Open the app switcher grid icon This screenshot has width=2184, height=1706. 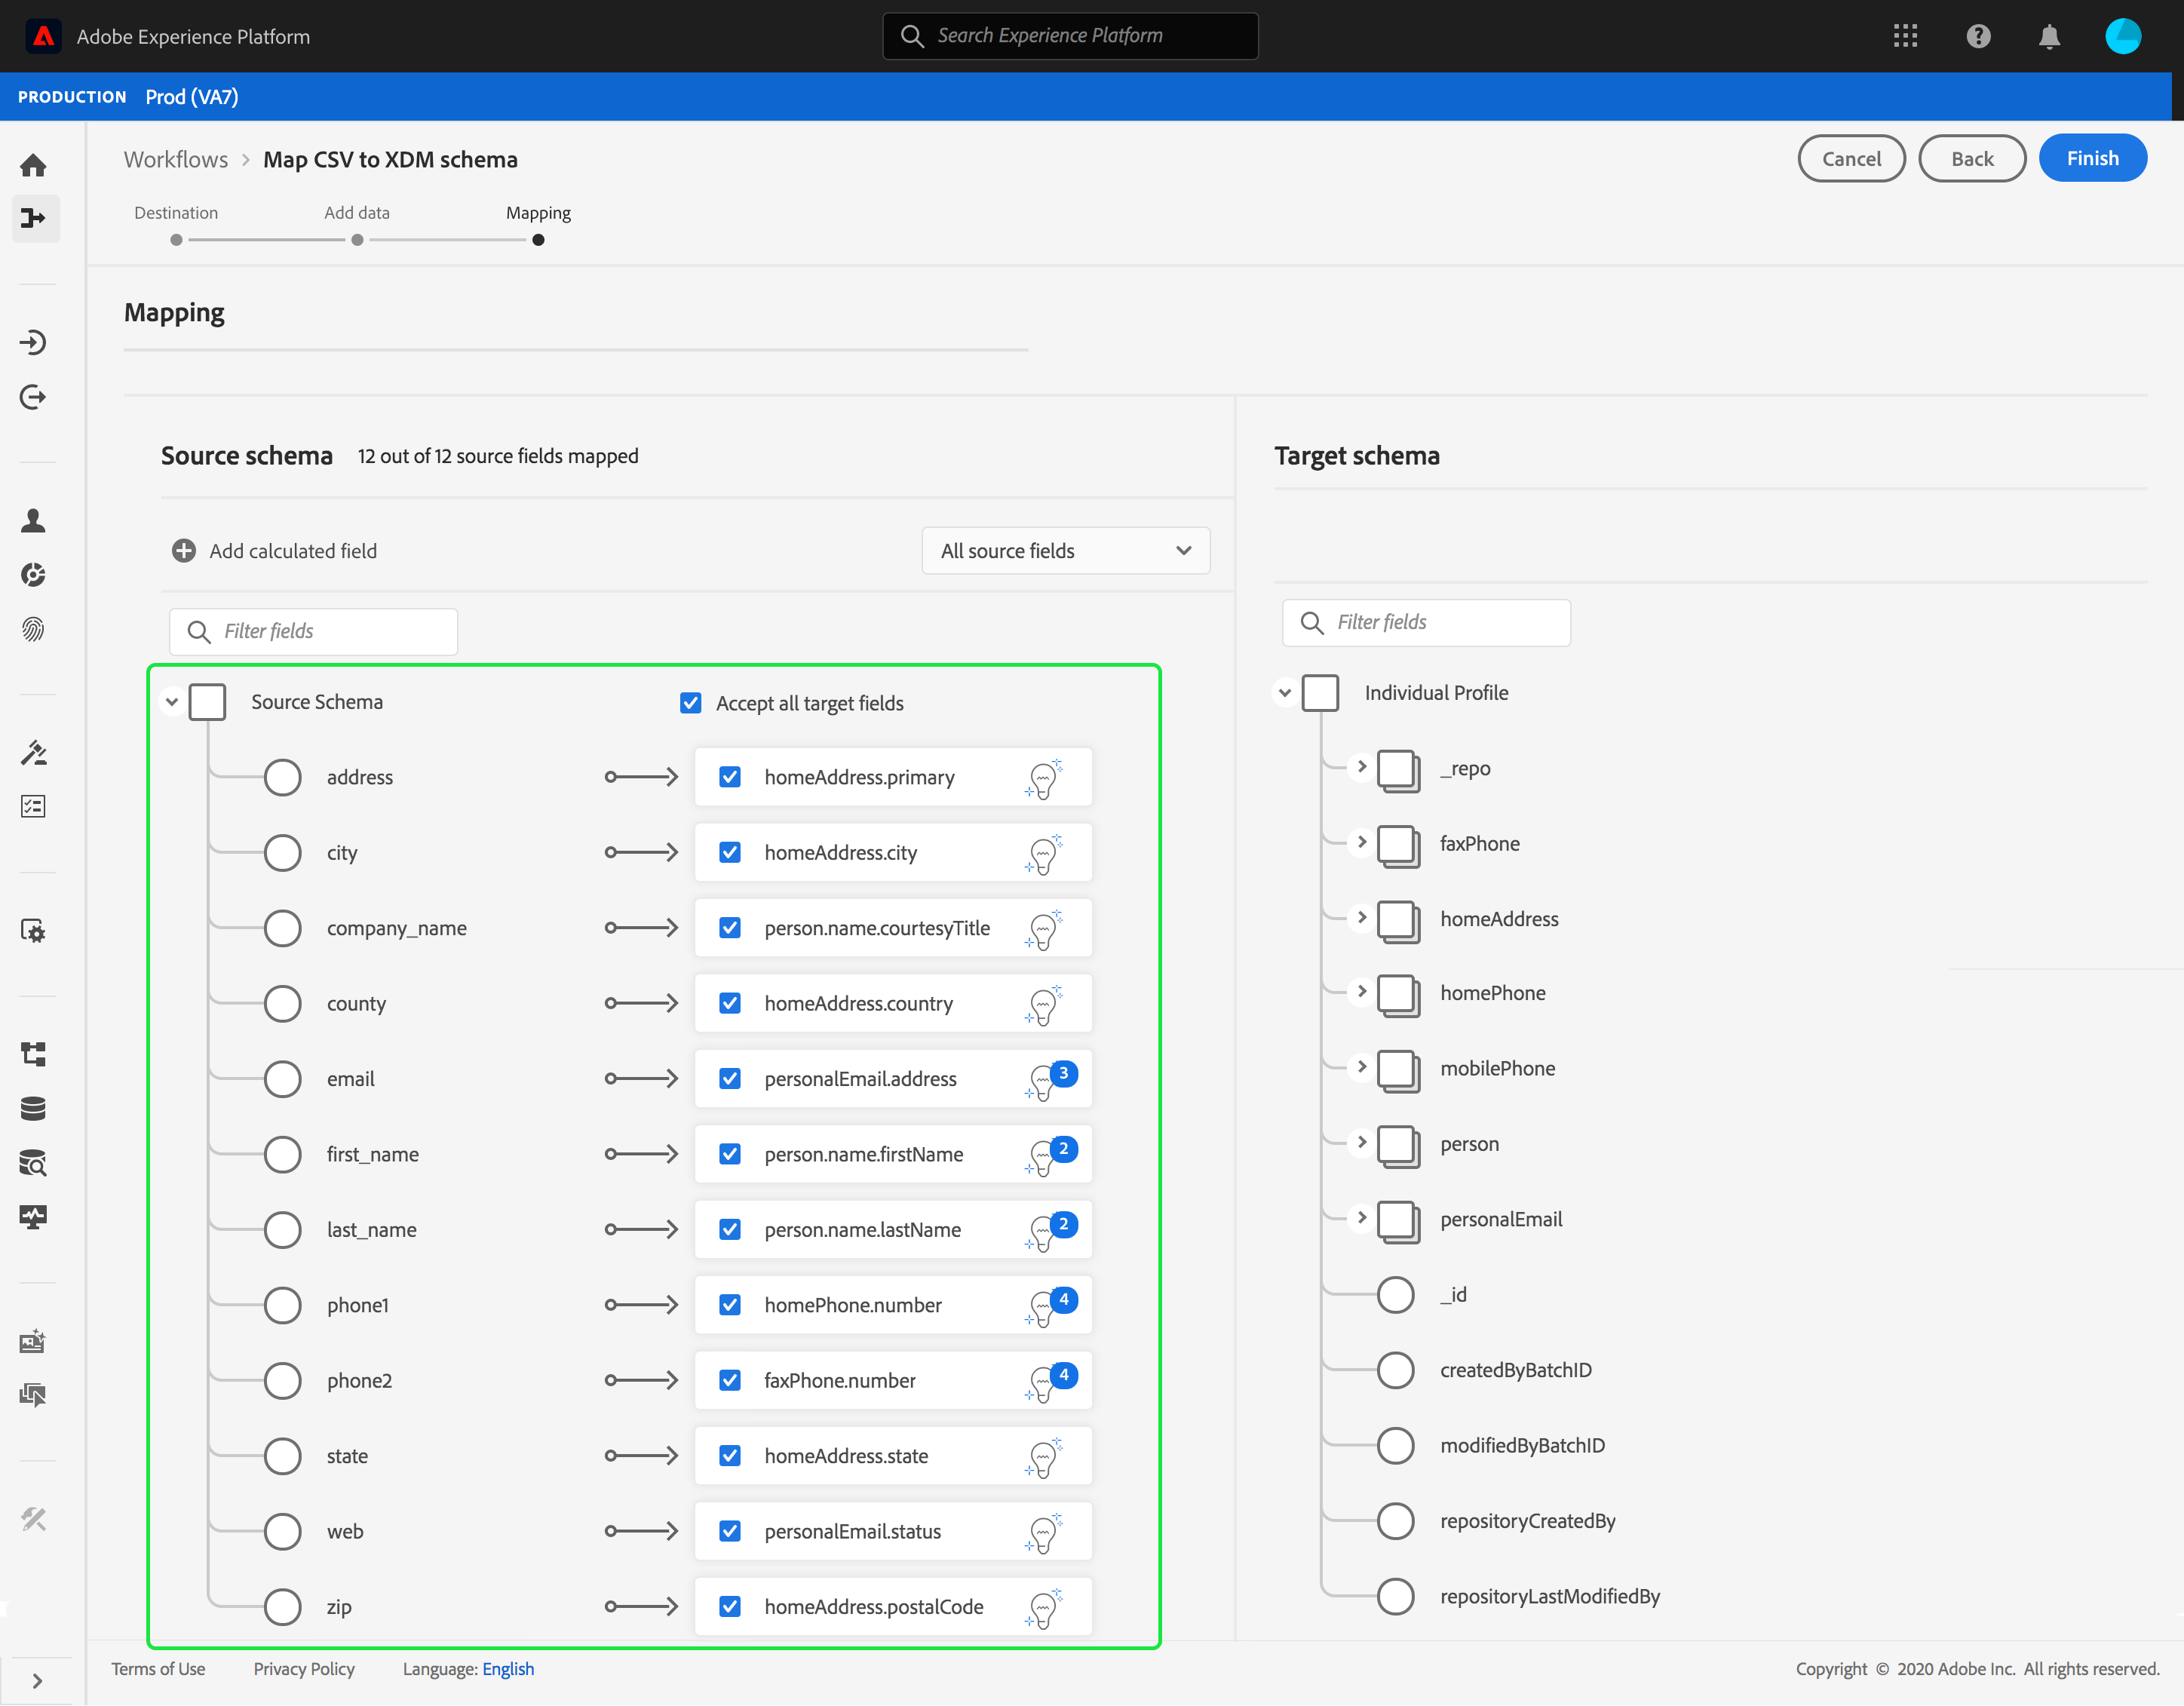1905,37
